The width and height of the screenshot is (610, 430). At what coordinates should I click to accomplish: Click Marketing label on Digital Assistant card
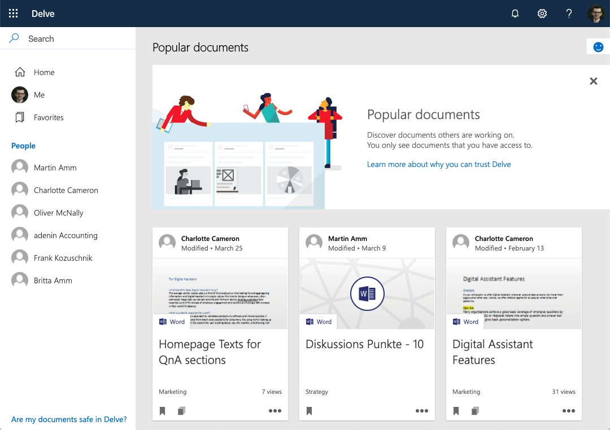click(x=466, y=392)
